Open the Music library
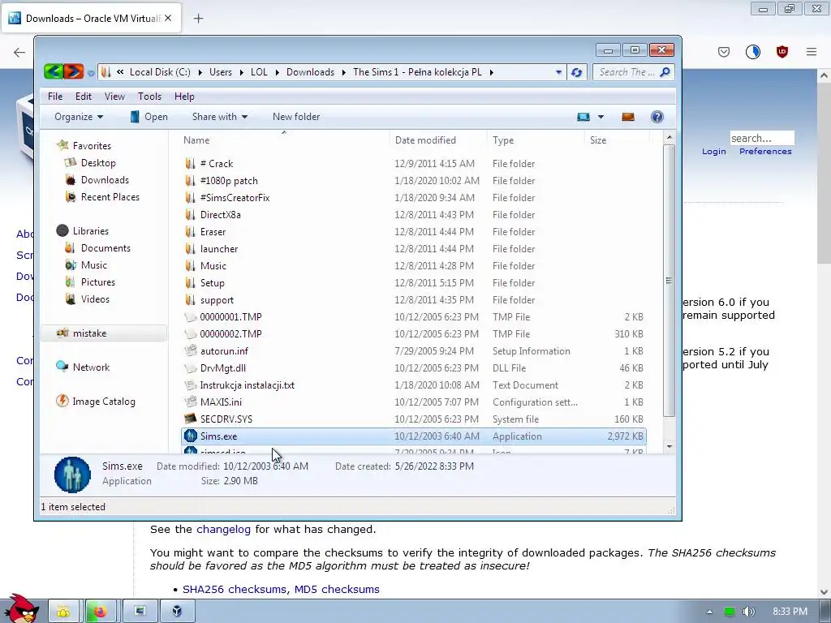The width and height of the screenshot is (831, 623). pos(94,265)
